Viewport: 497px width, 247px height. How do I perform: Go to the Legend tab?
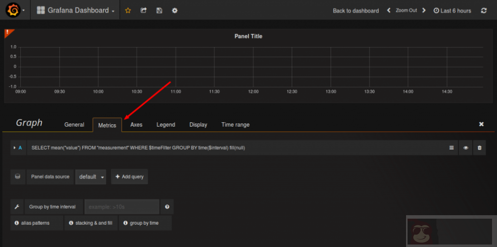click(x=166, y=125)
